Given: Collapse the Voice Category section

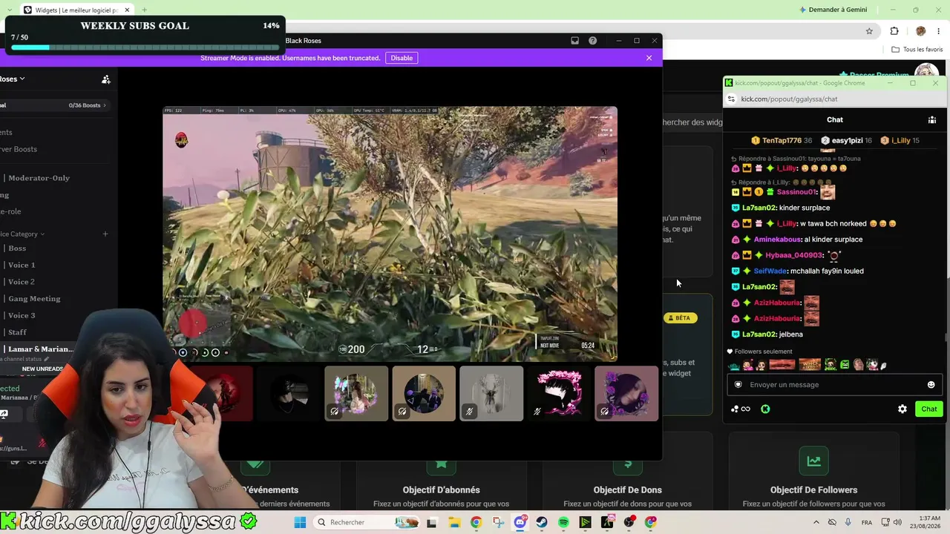Looking at the screenshot, I should (x=22, y=234).
